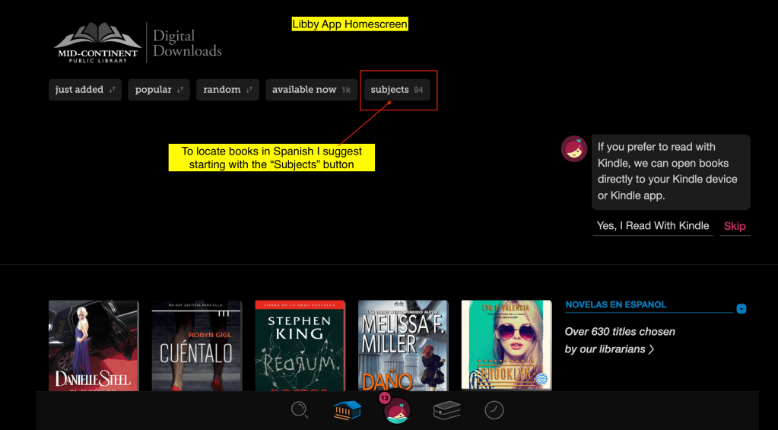Collapse the Novelas en Español section
Screen dimensions: 778x430
[x=741, y=309]
